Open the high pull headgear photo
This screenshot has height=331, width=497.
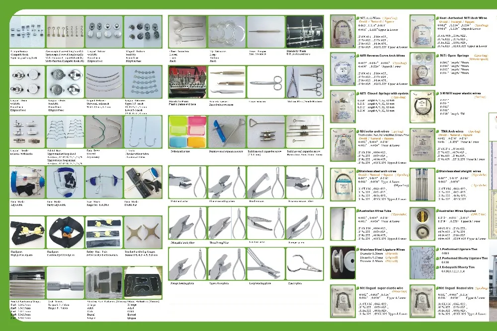pyautogui.click(x=27, y=233)
